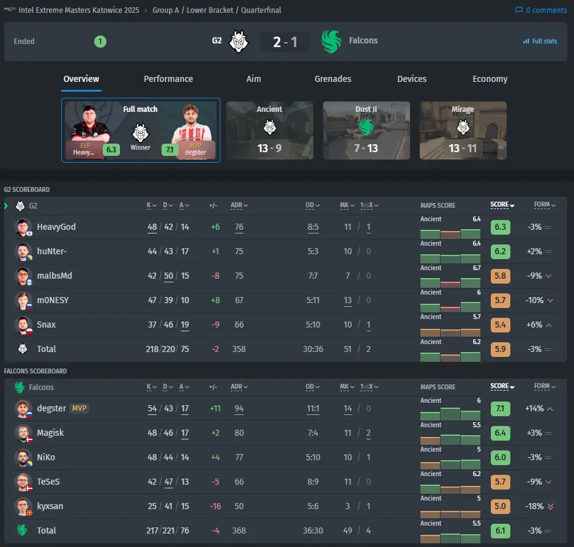Switch to the Overview tab
This screenshot has height=547, width=574.
(x=81, y=79)
